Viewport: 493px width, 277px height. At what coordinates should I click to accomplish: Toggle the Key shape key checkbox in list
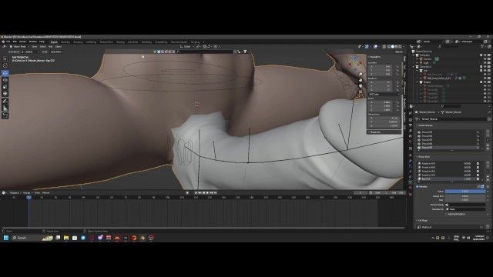pyautogui.click(x=478, y=179)
